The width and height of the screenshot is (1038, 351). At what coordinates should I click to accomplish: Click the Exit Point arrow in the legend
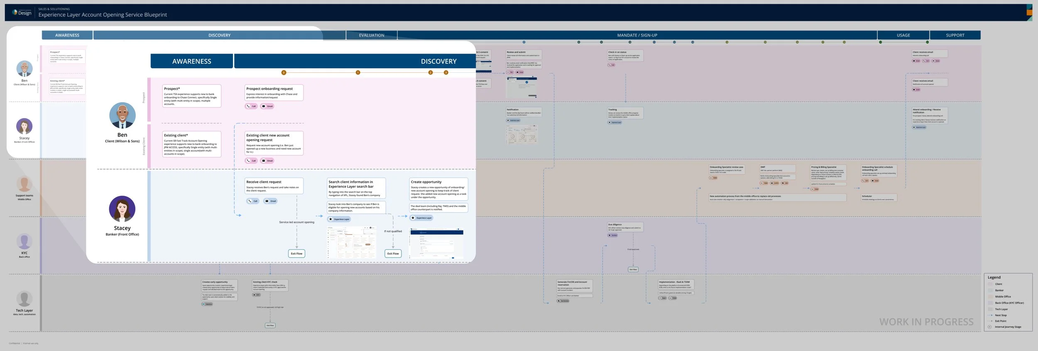point(990,321)
